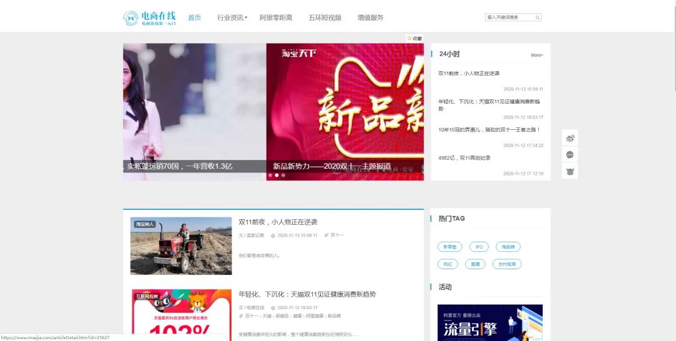Screen dimensions: 676x341
Task: Select the active middle carousel dot
Action: click(x=277, y=175)
